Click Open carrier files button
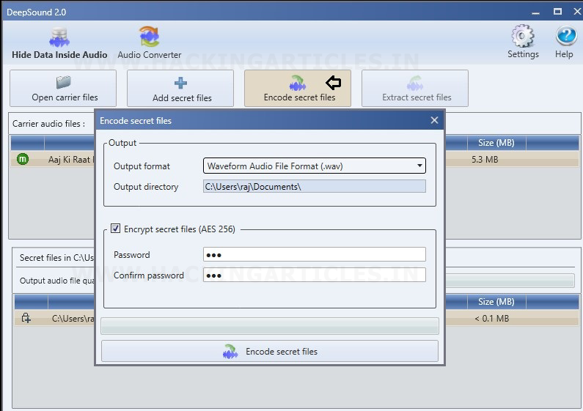Image resolution: width=583 pixels, height=411 pixels. pos(63,89)
